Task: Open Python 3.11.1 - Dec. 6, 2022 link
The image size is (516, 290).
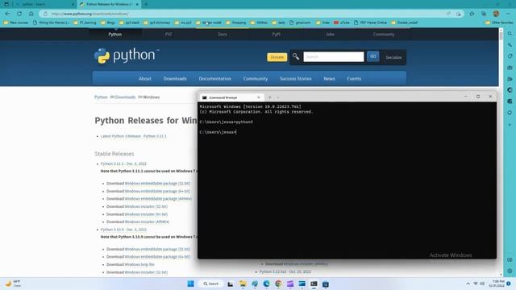Action: (123, 164)
